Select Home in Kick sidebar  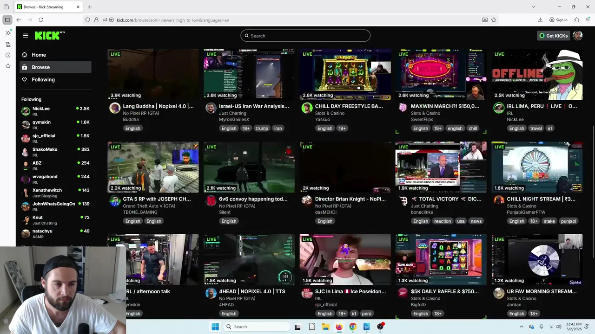coord(55,55)
